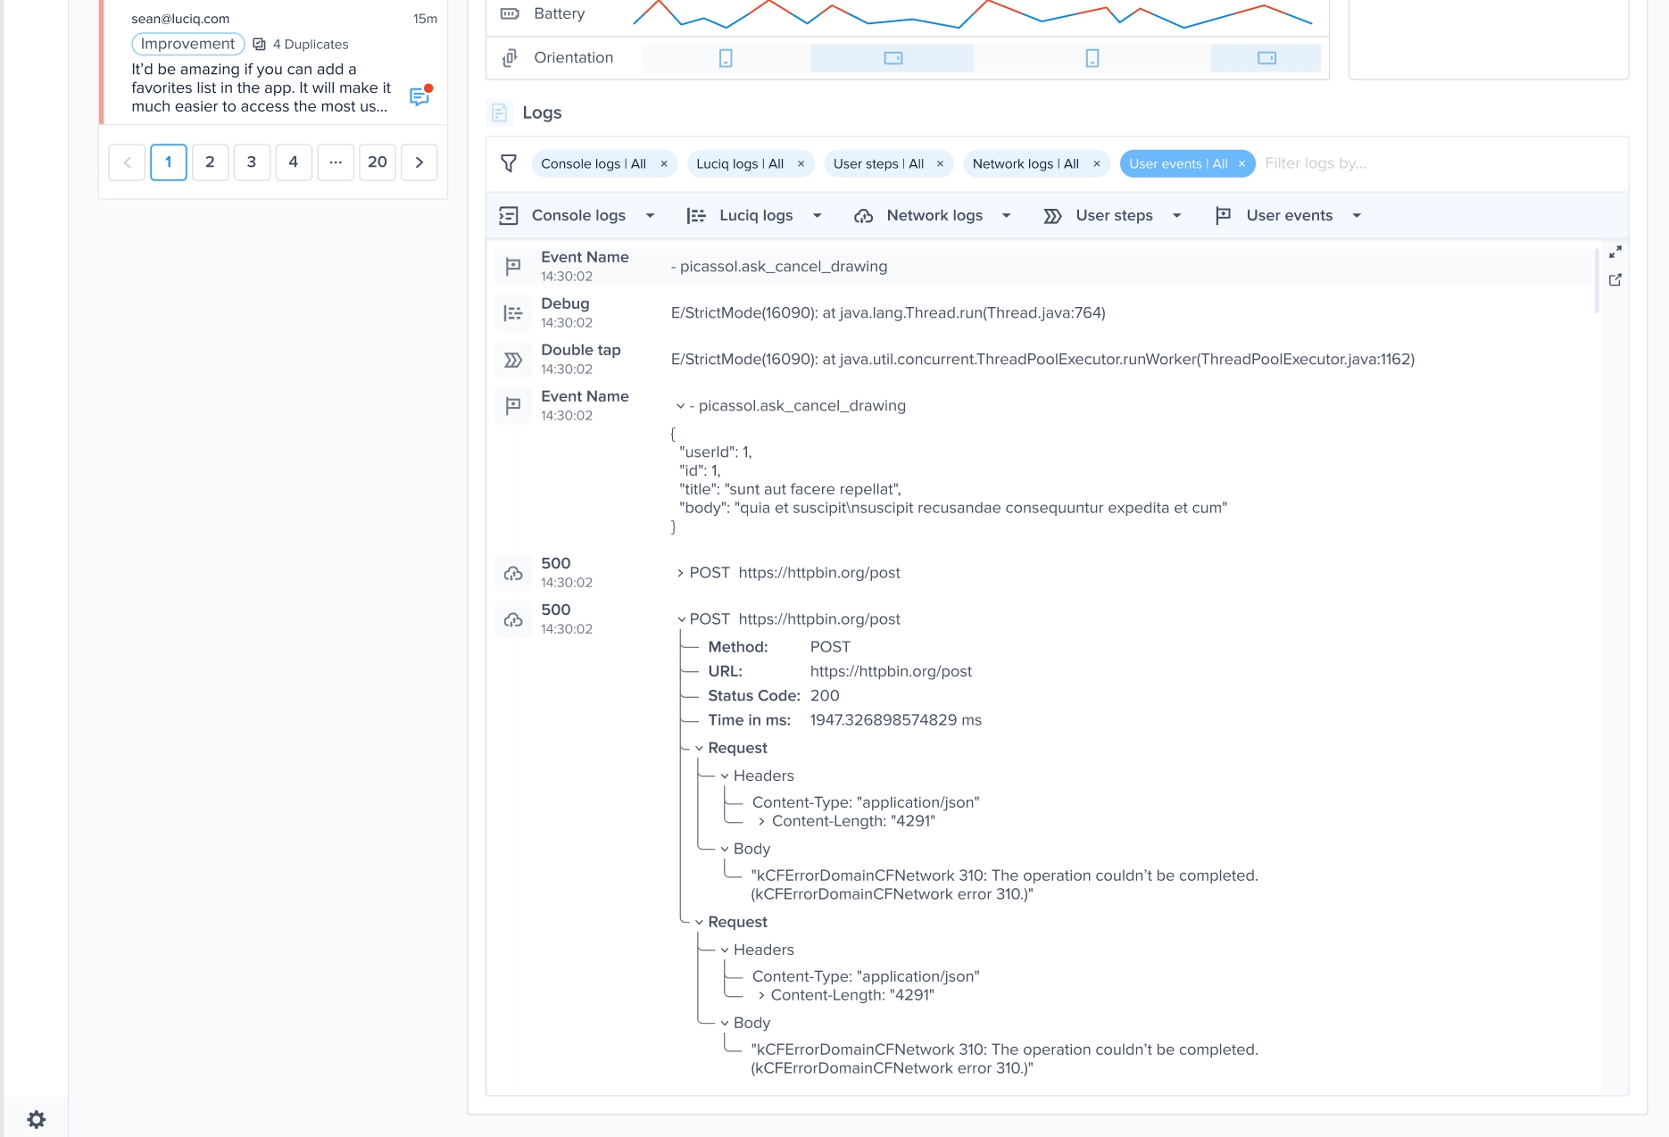Click the Network logs cloud icon
Image resolution: width=1669 pixels, height=1137 pixels.
[x=864, y=215]
